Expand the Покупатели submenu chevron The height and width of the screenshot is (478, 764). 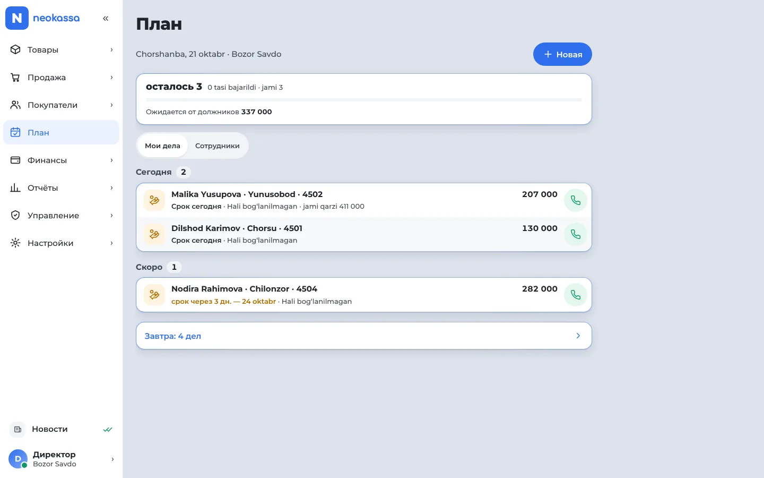(111, 105)
